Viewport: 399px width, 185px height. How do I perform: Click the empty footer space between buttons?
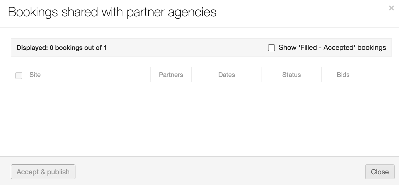pos(220,172)
